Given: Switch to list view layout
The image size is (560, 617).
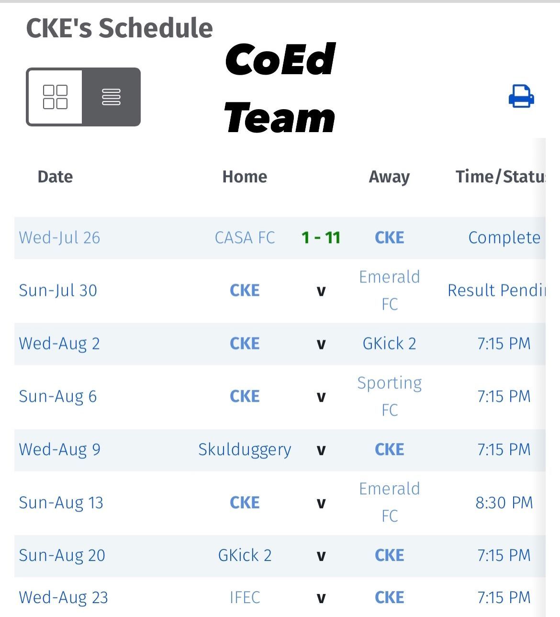Looking at the screenshot, I should [111, 97].
